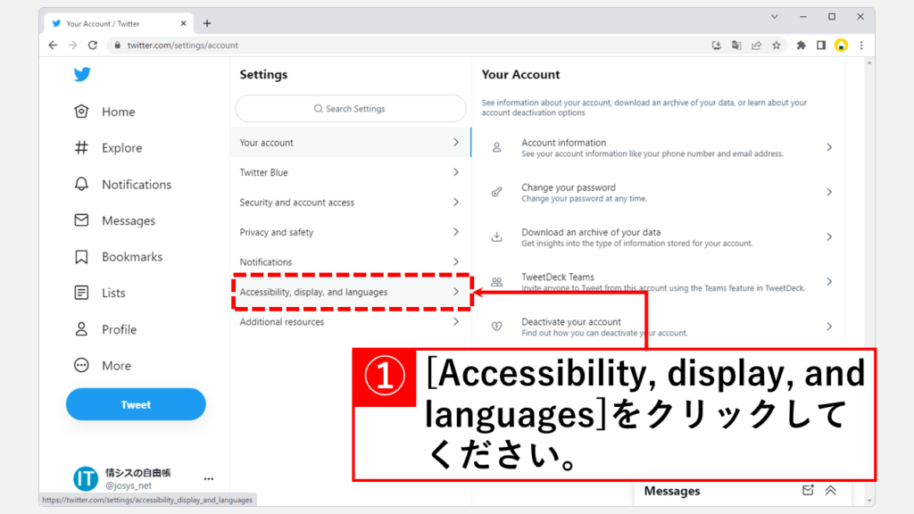This screenshot has width=914, height=514.
Task: Expand Change your password chevron arrow
Action: [828, 192]
